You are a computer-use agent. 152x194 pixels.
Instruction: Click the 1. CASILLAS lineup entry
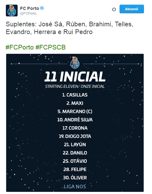coord(75,95)
